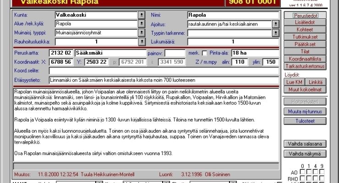The height and width of the screenshot is (183, 339).
Task: Switch to the Perustiedot tab
Action: tap(305, 15)
